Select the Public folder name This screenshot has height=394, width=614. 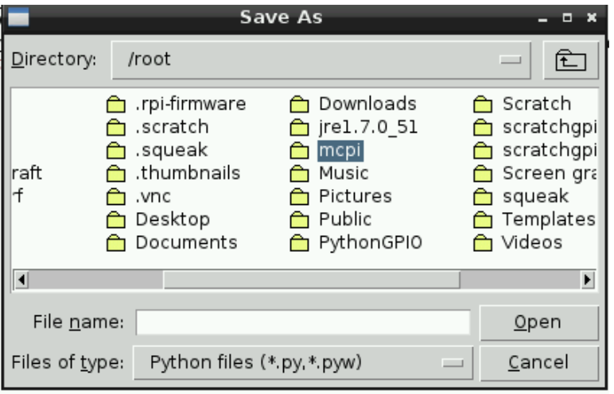point(345,219)
